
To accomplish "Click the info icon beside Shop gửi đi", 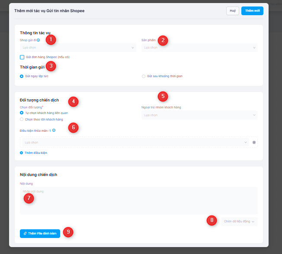I will [38, 40].
